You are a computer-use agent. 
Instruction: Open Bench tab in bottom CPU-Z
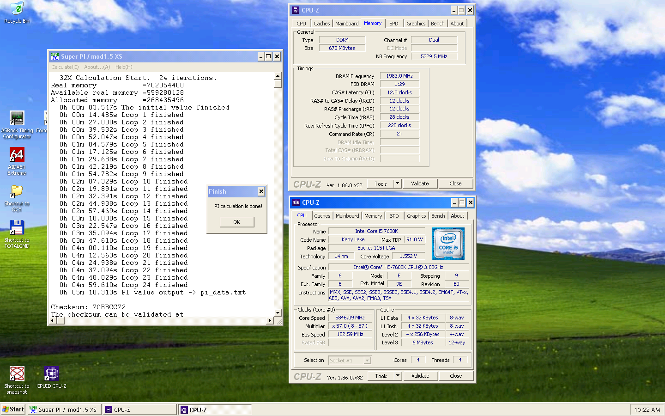coord(438,216)
